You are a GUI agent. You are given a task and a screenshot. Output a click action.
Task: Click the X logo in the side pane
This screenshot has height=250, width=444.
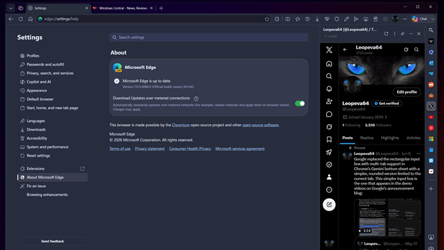coord(329,50)
